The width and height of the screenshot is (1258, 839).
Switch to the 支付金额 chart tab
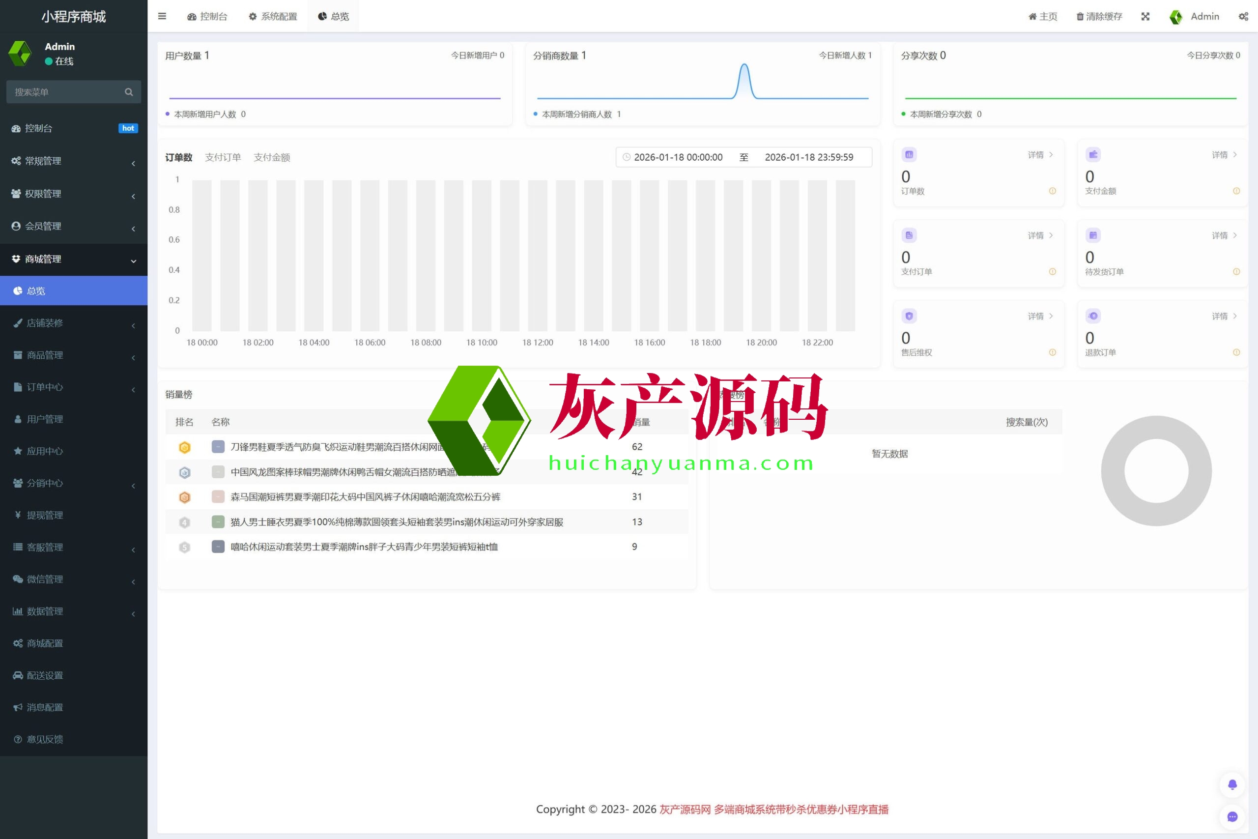point(272,157)
